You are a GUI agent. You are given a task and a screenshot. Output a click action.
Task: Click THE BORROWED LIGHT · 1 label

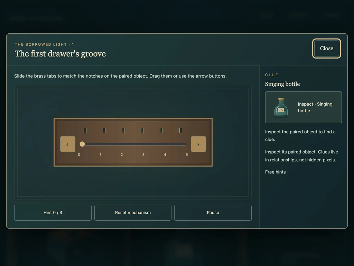coord(45,44)
